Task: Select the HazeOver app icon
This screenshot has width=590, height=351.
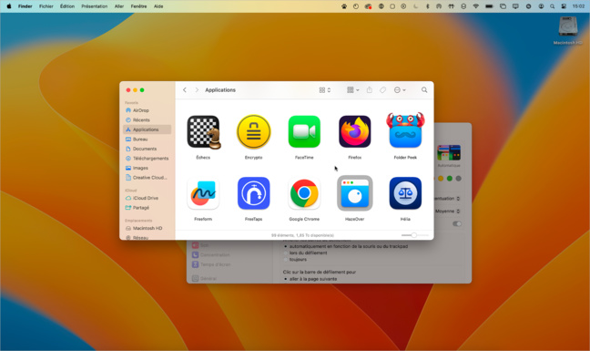Action: 354,193
